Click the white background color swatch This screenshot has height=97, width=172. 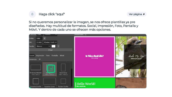click(53, 46)
